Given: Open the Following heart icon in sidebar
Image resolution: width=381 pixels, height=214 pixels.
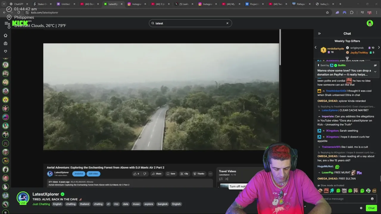Looking at the screenshot, I should click(x=5, y=51).
